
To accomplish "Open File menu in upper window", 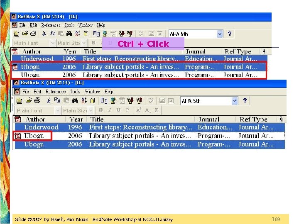I will tap(22, 25).
